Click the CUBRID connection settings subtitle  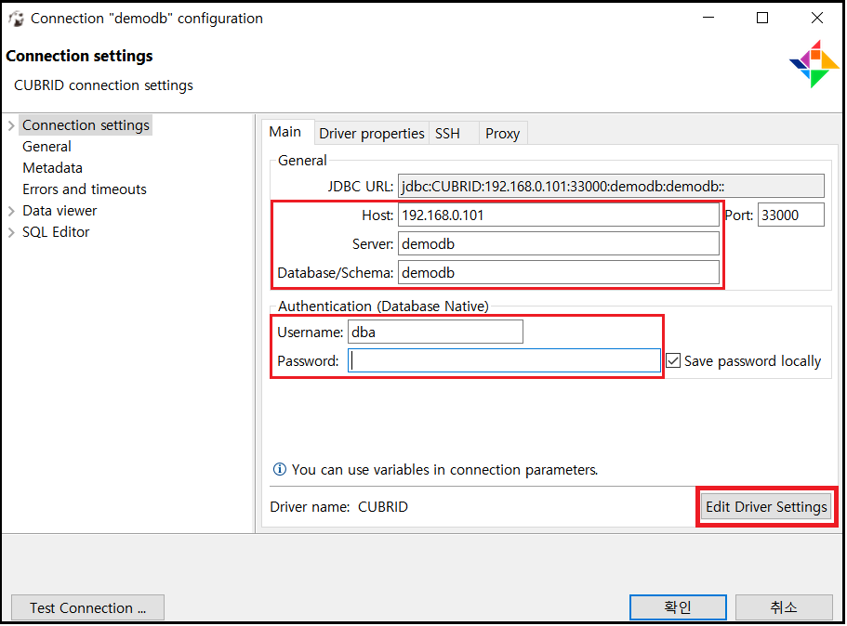tap(104, 85)
